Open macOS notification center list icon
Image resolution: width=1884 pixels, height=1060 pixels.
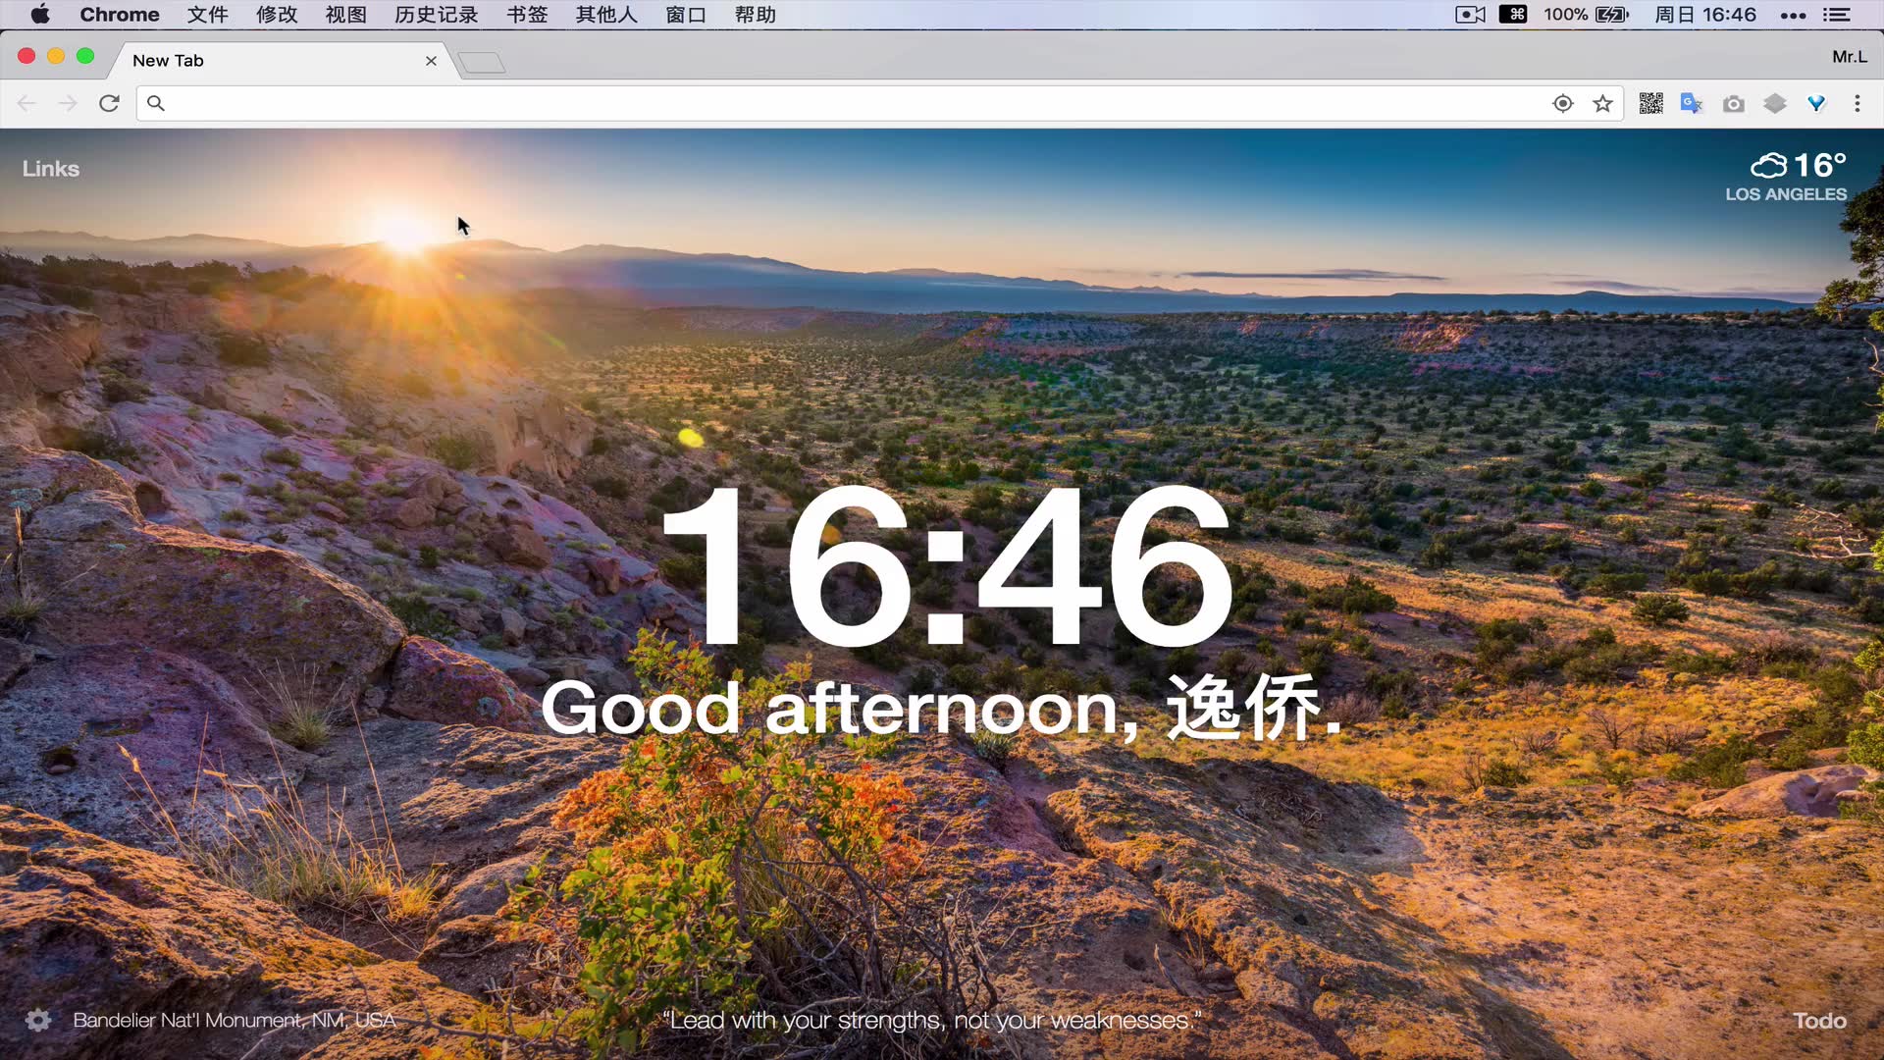[1836, 15]
